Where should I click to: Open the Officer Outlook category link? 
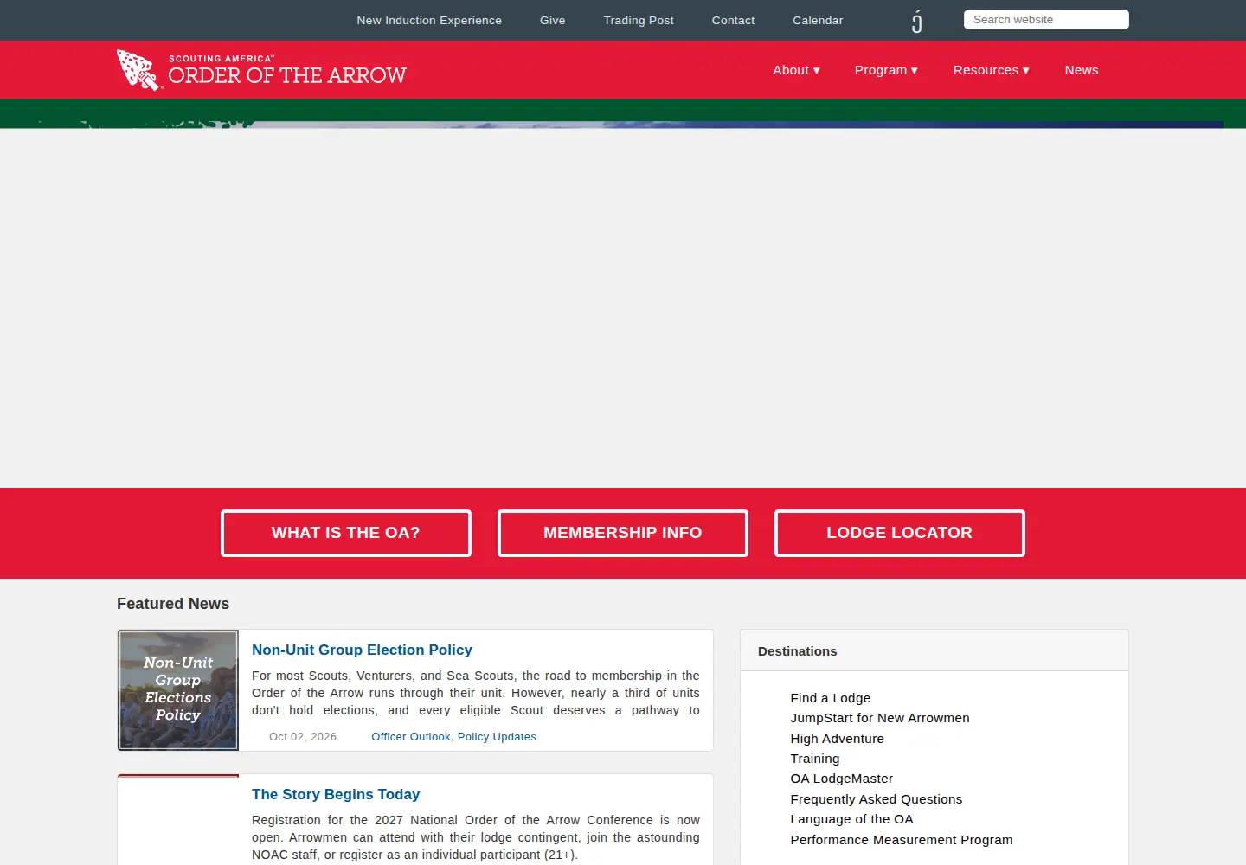click(411, 737)
